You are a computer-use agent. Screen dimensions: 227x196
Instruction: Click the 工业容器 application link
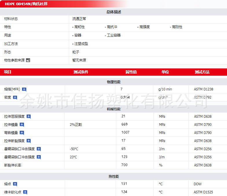pos(114,35)
